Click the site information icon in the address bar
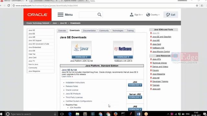This screenshot has width=207, height=116. (x=14, y=5)
